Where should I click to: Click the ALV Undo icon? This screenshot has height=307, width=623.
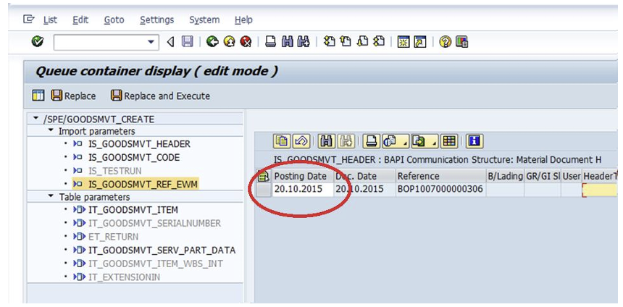(301, 141)
